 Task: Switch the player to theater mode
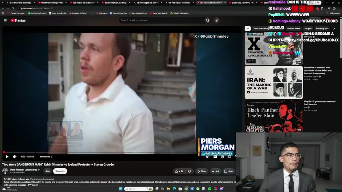coord(229,157)
